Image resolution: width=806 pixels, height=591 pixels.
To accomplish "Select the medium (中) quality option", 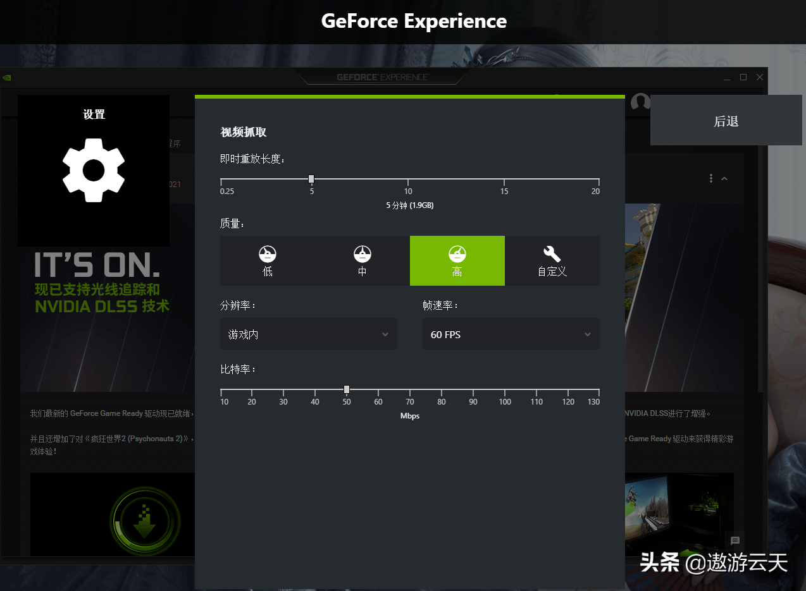I will tap(362, 260).
